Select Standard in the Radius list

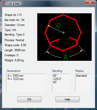(81, 76)
